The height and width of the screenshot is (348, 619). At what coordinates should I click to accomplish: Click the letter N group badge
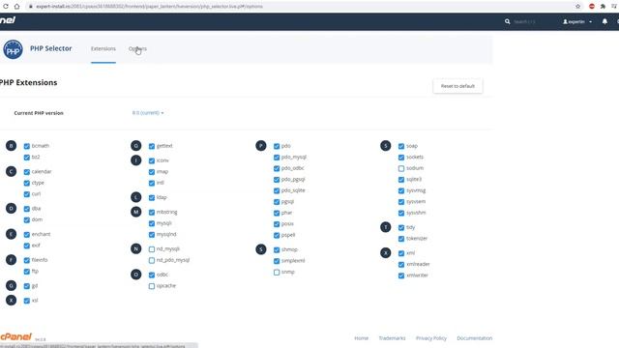[x=135, y=249]
